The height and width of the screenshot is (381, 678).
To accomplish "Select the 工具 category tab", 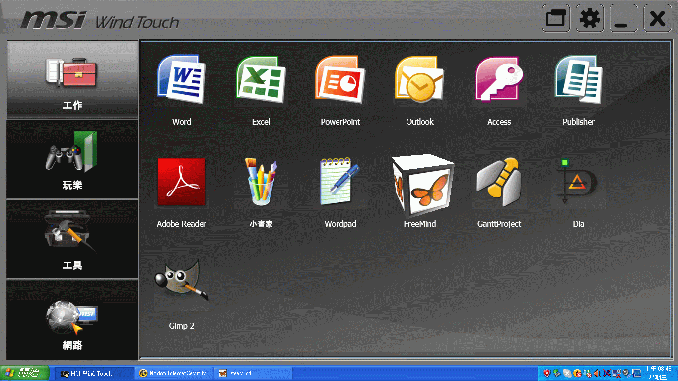I will (72, 240).
